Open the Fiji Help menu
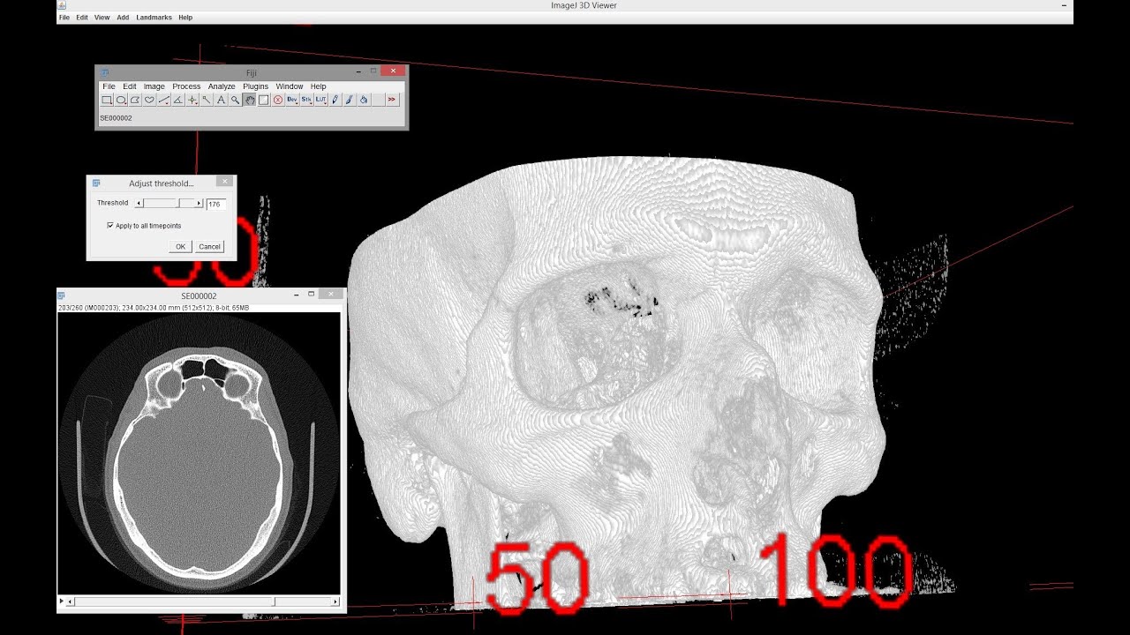The image size is (1130, 635). 319,86
